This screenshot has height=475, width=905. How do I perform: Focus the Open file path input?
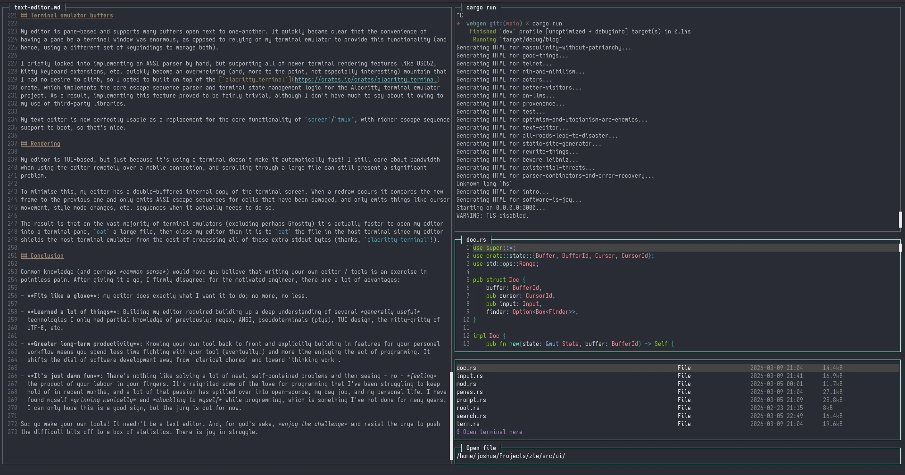click(512, 456)
